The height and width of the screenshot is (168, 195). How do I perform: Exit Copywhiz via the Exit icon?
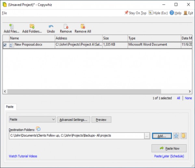point(188,13)
